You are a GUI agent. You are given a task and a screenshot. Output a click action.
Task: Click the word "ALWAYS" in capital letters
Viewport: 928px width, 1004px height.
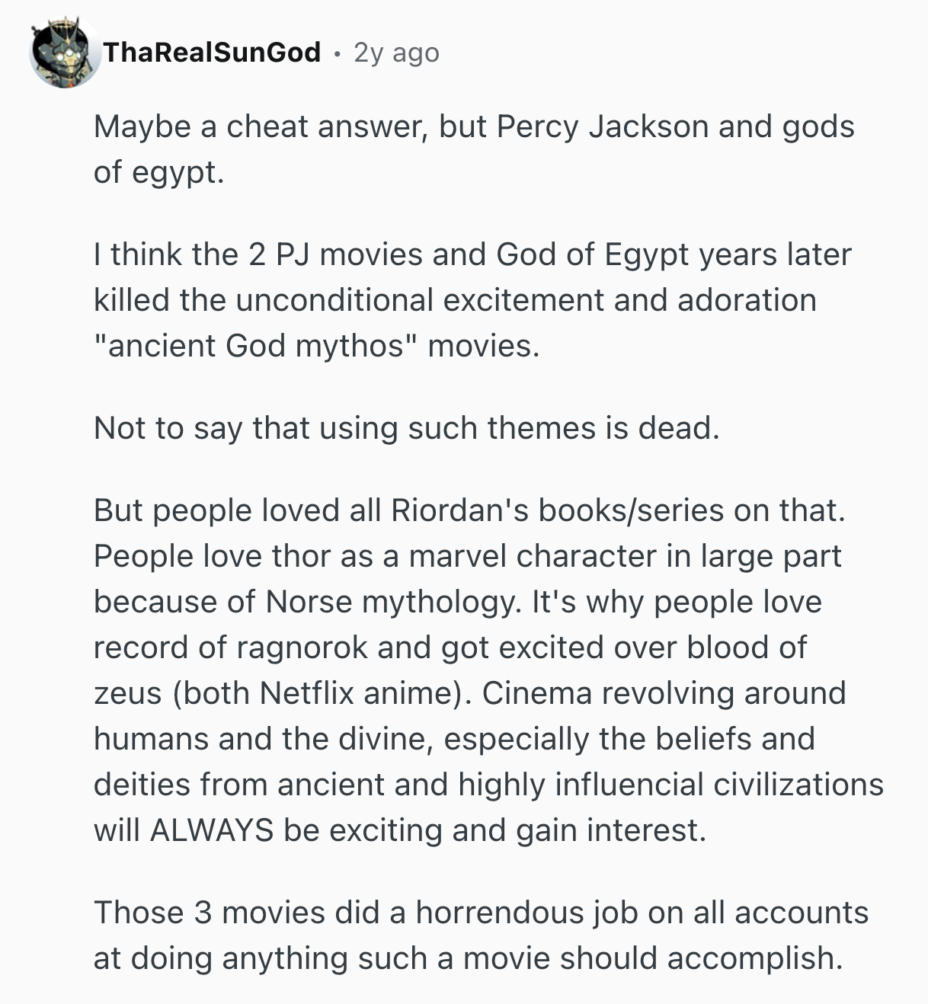pyautogui.click(x=212, y=830)
